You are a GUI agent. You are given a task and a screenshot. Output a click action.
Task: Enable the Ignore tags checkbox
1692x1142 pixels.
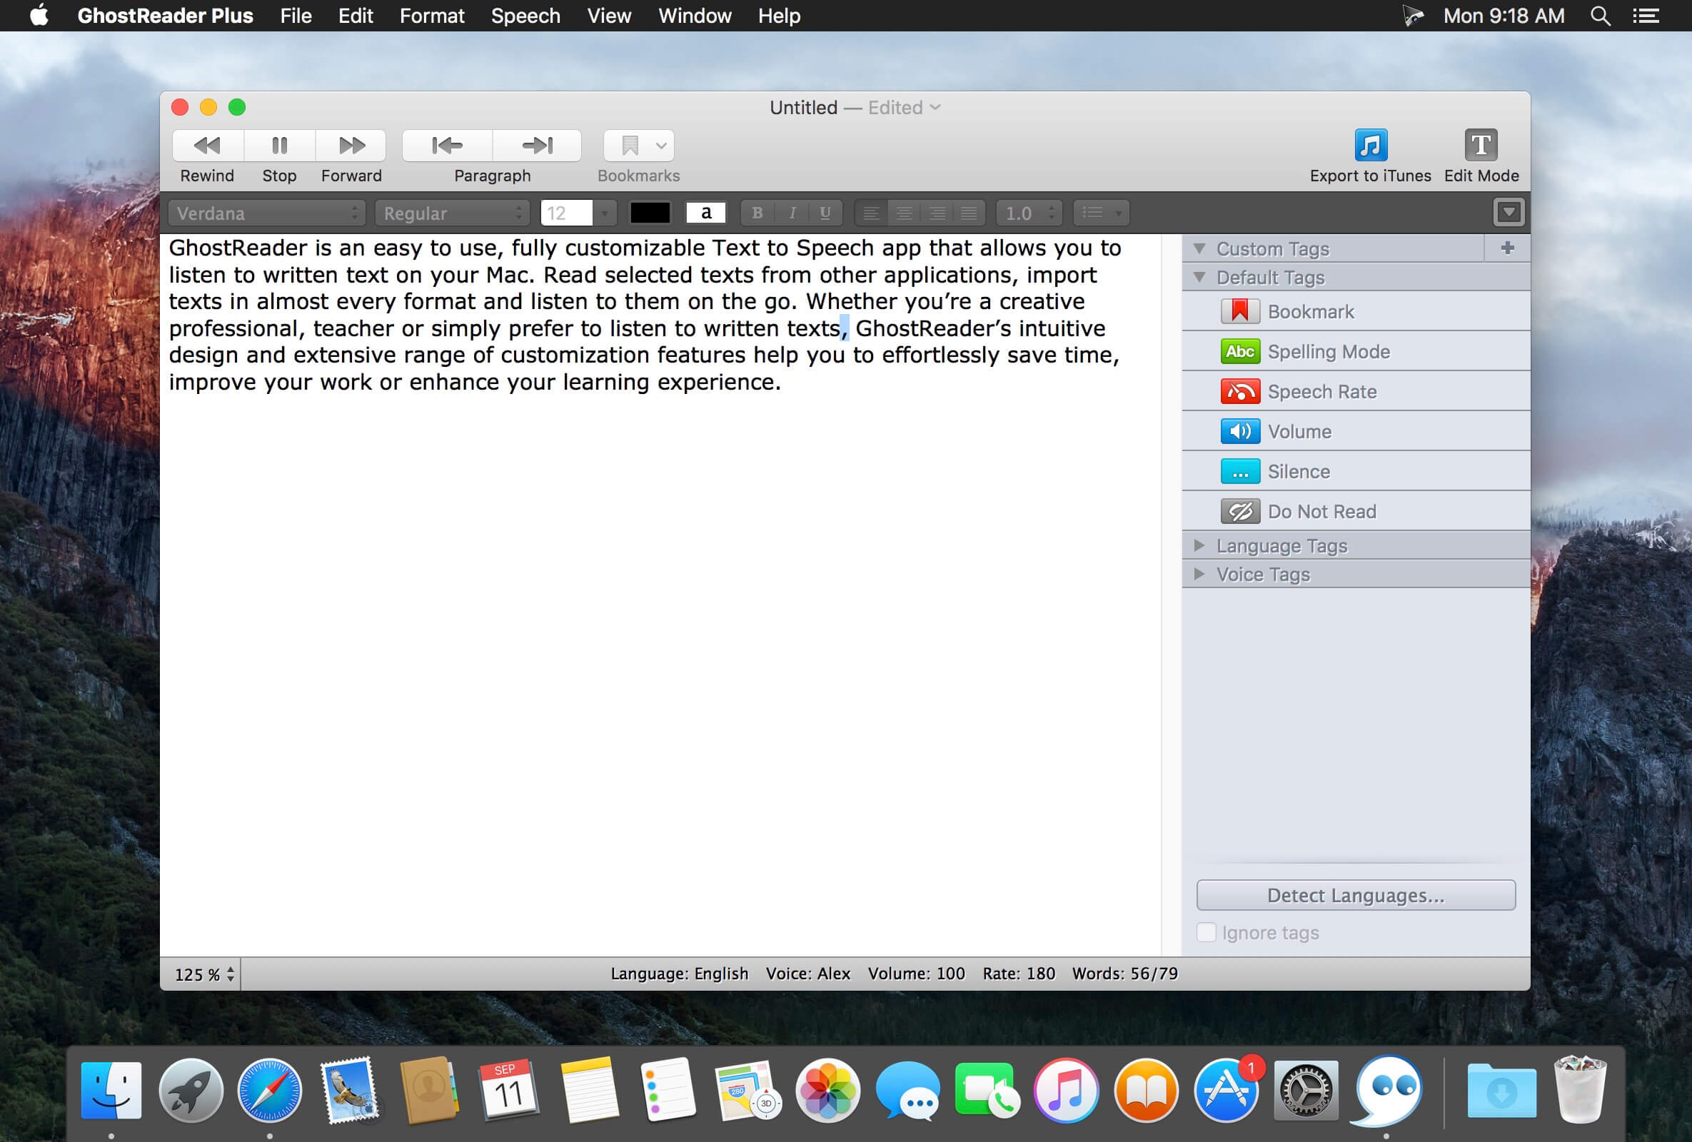1207,932
